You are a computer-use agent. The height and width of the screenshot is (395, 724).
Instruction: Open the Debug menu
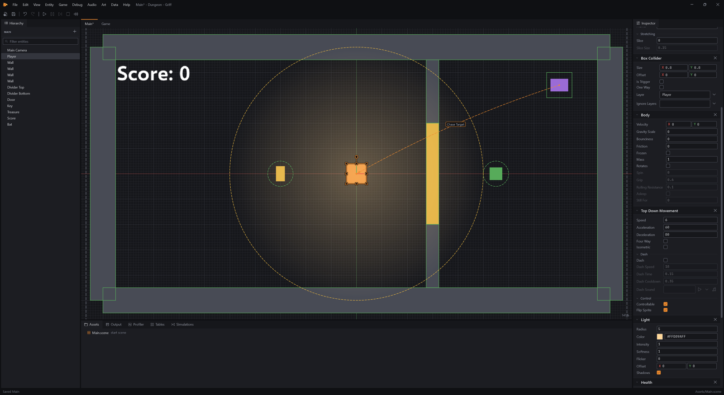pyautogui.click(x=77, y=5)
